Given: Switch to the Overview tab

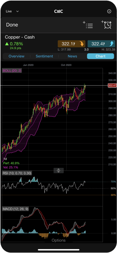Looking at the screenshot, I should click(16, 56).
